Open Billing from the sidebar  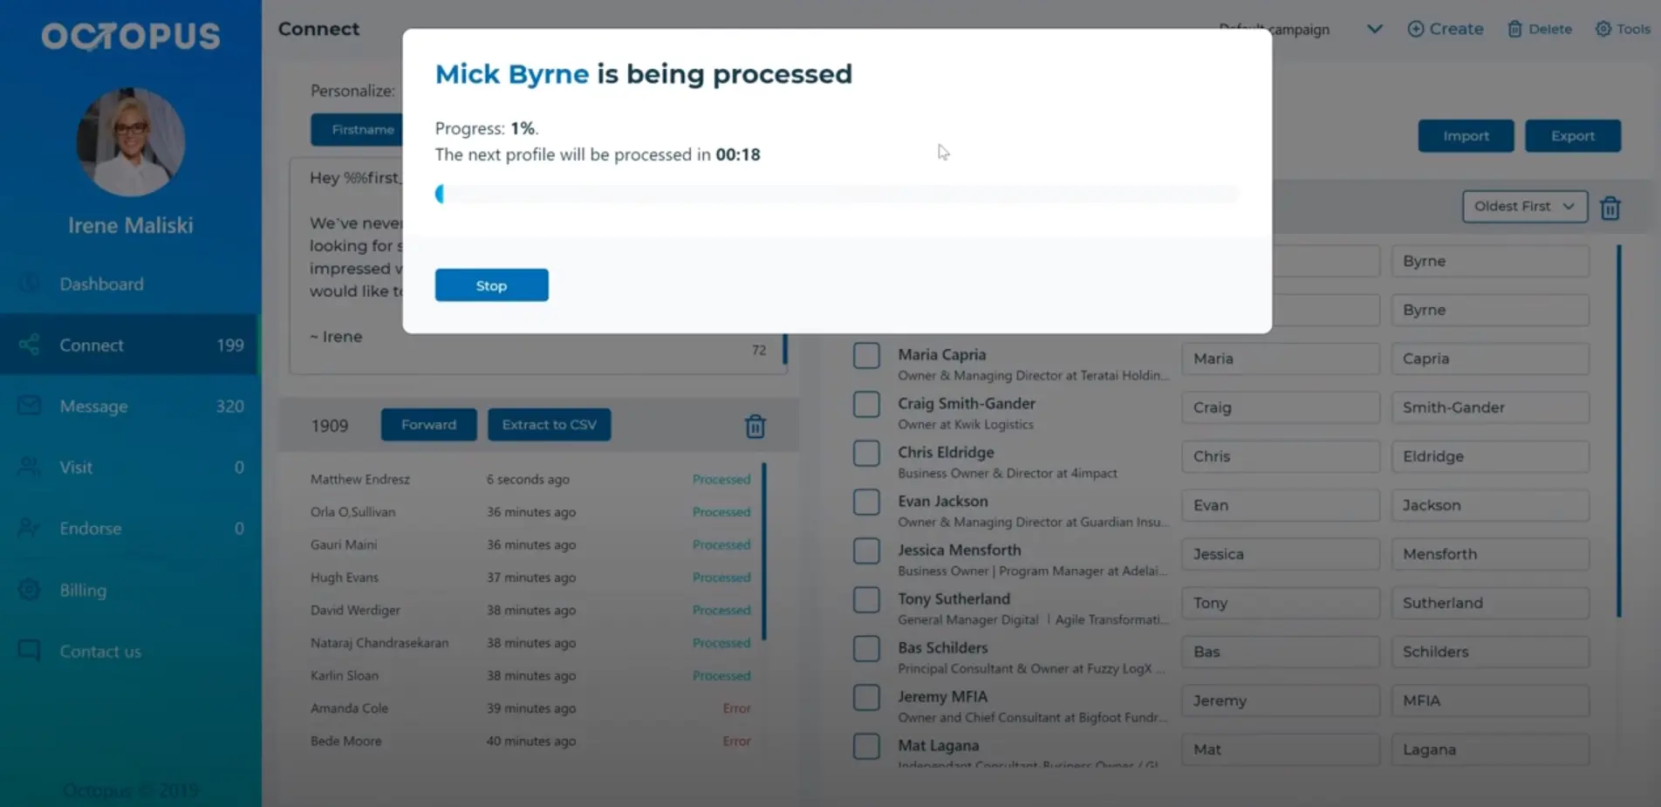(x=83, y=590)
